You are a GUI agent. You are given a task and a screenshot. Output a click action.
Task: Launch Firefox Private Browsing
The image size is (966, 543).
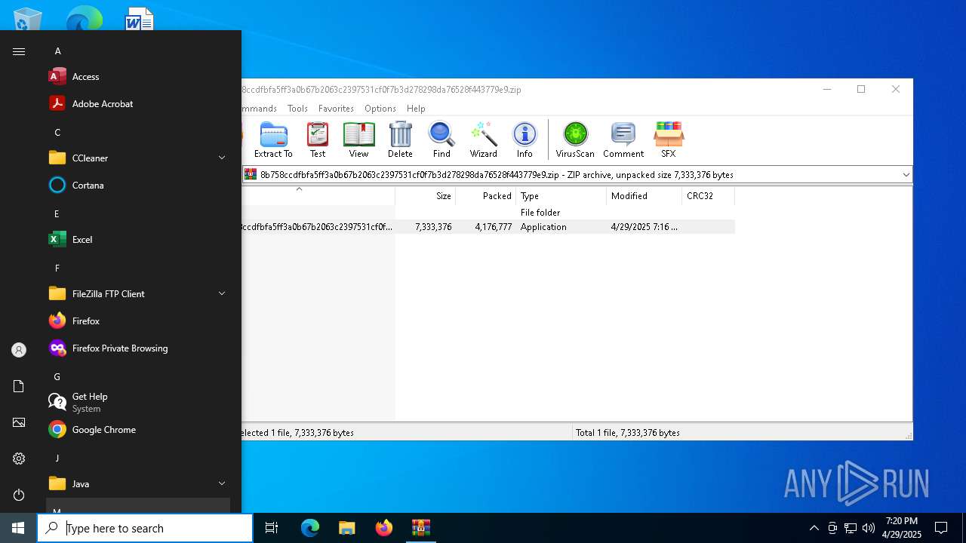(138, 348)
